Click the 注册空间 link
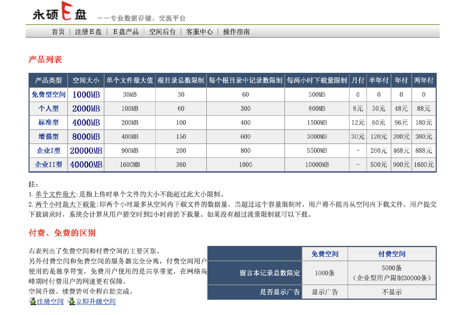Image resolution: width=461 pixels, height=315 pixels. (x=50, y=302)
